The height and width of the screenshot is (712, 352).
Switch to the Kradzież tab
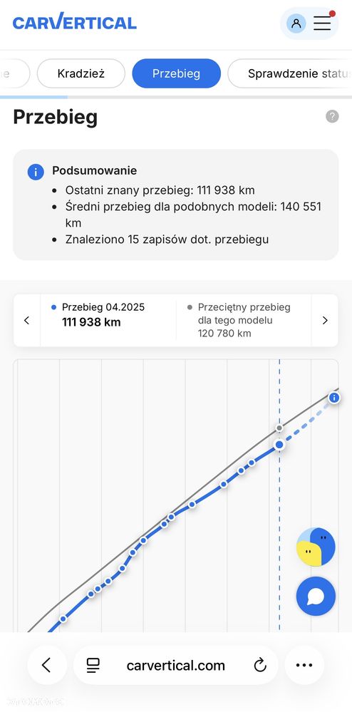click(x=81, y=73)
